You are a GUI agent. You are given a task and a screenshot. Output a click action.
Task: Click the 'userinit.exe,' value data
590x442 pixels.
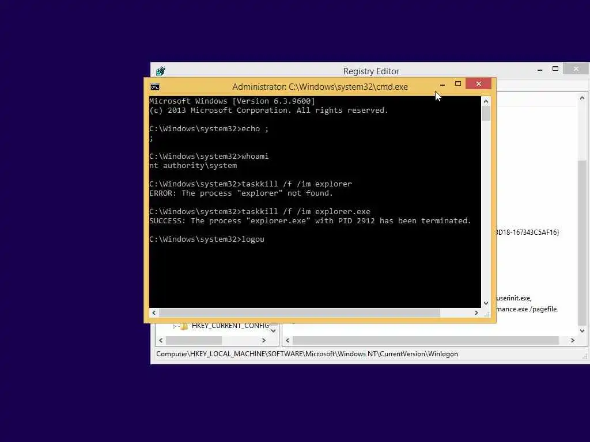[x=513, y=298]
